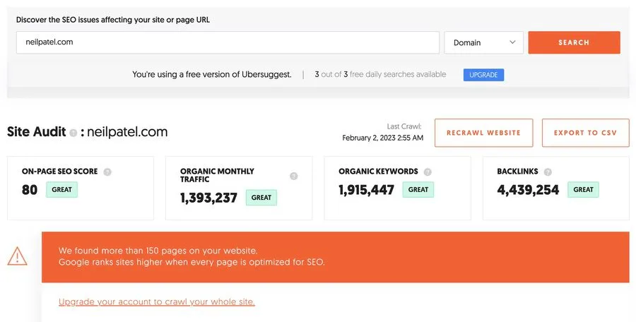Click 'Google ranks sites higher' banner text
The image size is (636, 322).
coord(192,262)
